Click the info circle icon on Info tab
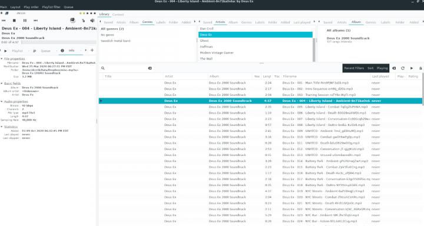The width and height of the screenshot is (424, 226). coord(62,51)
